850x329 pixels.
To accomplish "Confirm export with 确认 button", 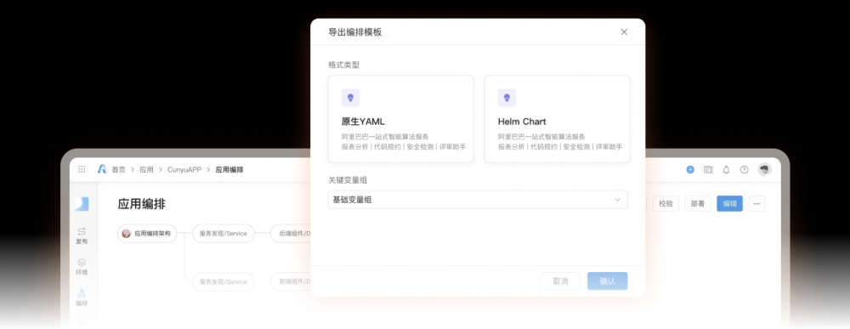I will 607,281.
